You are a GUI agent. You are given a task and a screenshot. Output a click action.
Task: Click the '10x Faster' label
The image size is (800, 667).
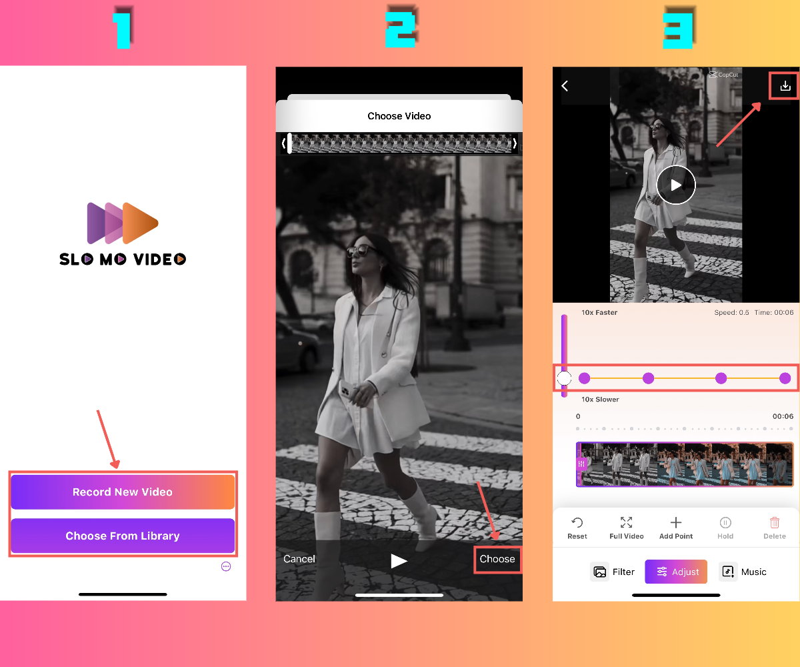(599, 312)
